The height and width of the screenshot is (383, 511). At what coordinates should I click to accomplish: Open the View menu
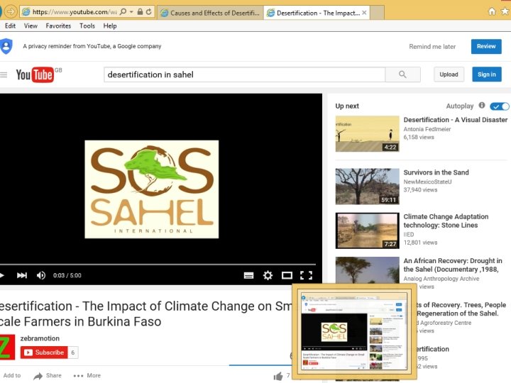coord(31,26)
